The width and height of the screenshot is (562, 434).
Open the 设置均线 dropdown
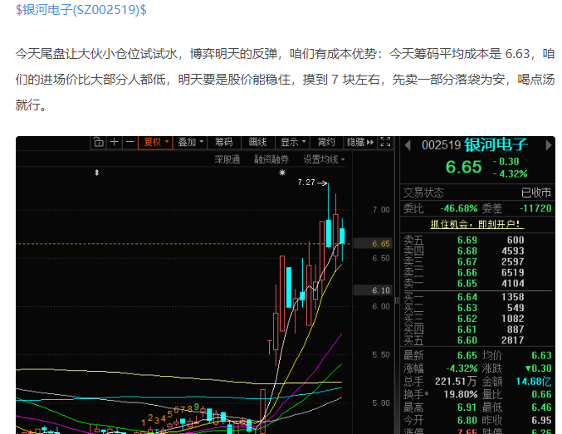(324, 159)
